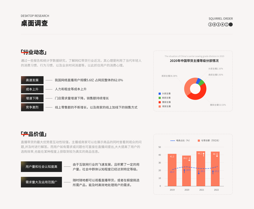Click the 竞争激烈 dark label
The image size is (254, 209).
coord(32,107)
